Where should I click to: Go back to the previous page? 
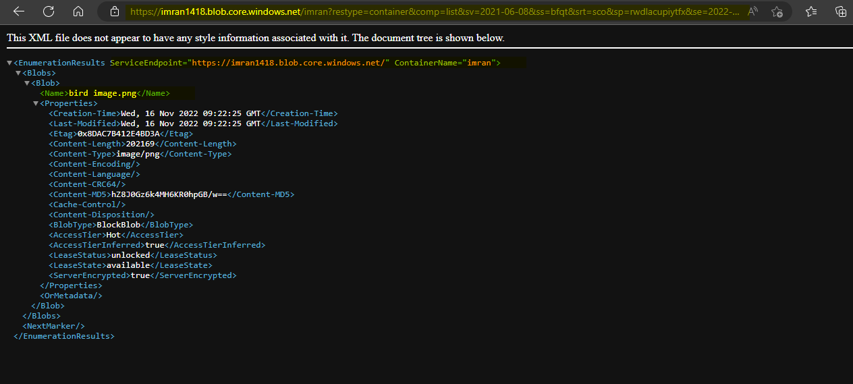click(x=18, y=11)
